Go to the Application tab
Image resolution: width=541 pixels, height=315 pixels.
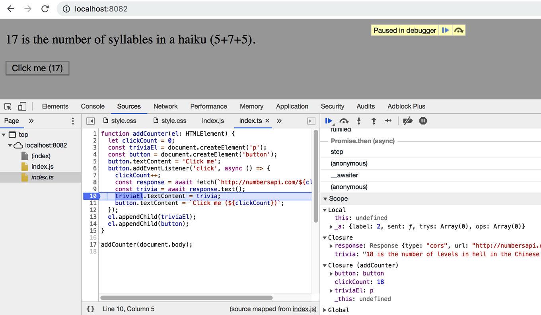click(292, 106)
